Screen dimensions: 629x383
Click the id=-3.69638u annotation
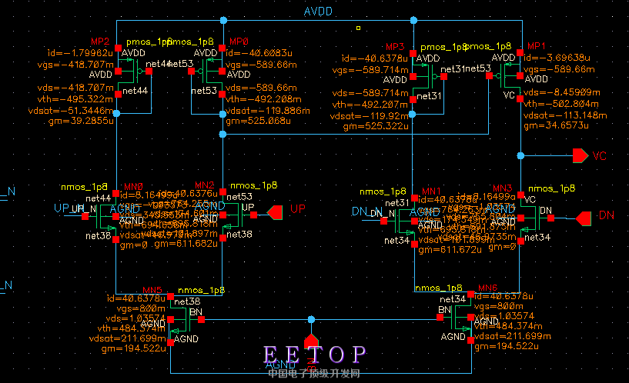[557, 57]
